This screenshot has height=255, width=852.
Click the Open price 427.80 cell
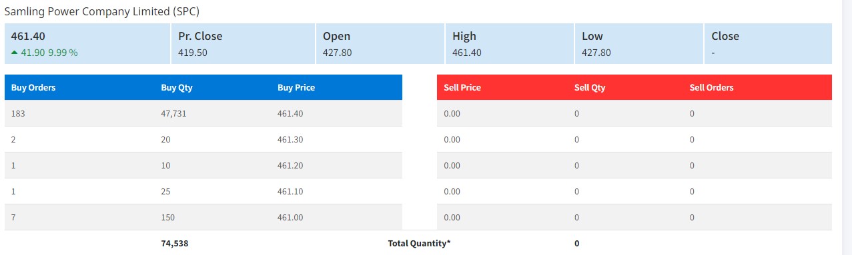coord(379,44)
